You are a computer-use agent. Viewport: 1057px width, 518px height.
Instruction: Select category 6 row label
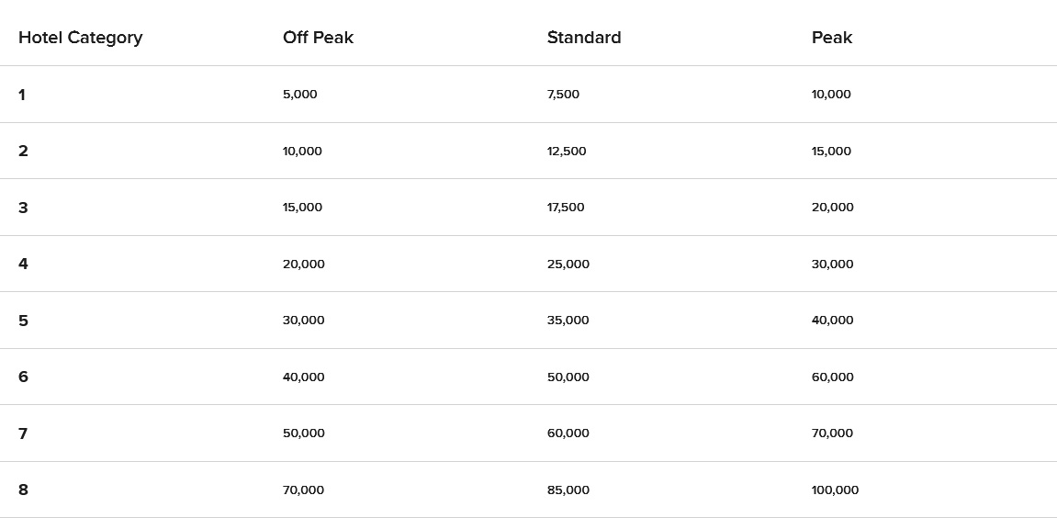[x=23, y=377]
